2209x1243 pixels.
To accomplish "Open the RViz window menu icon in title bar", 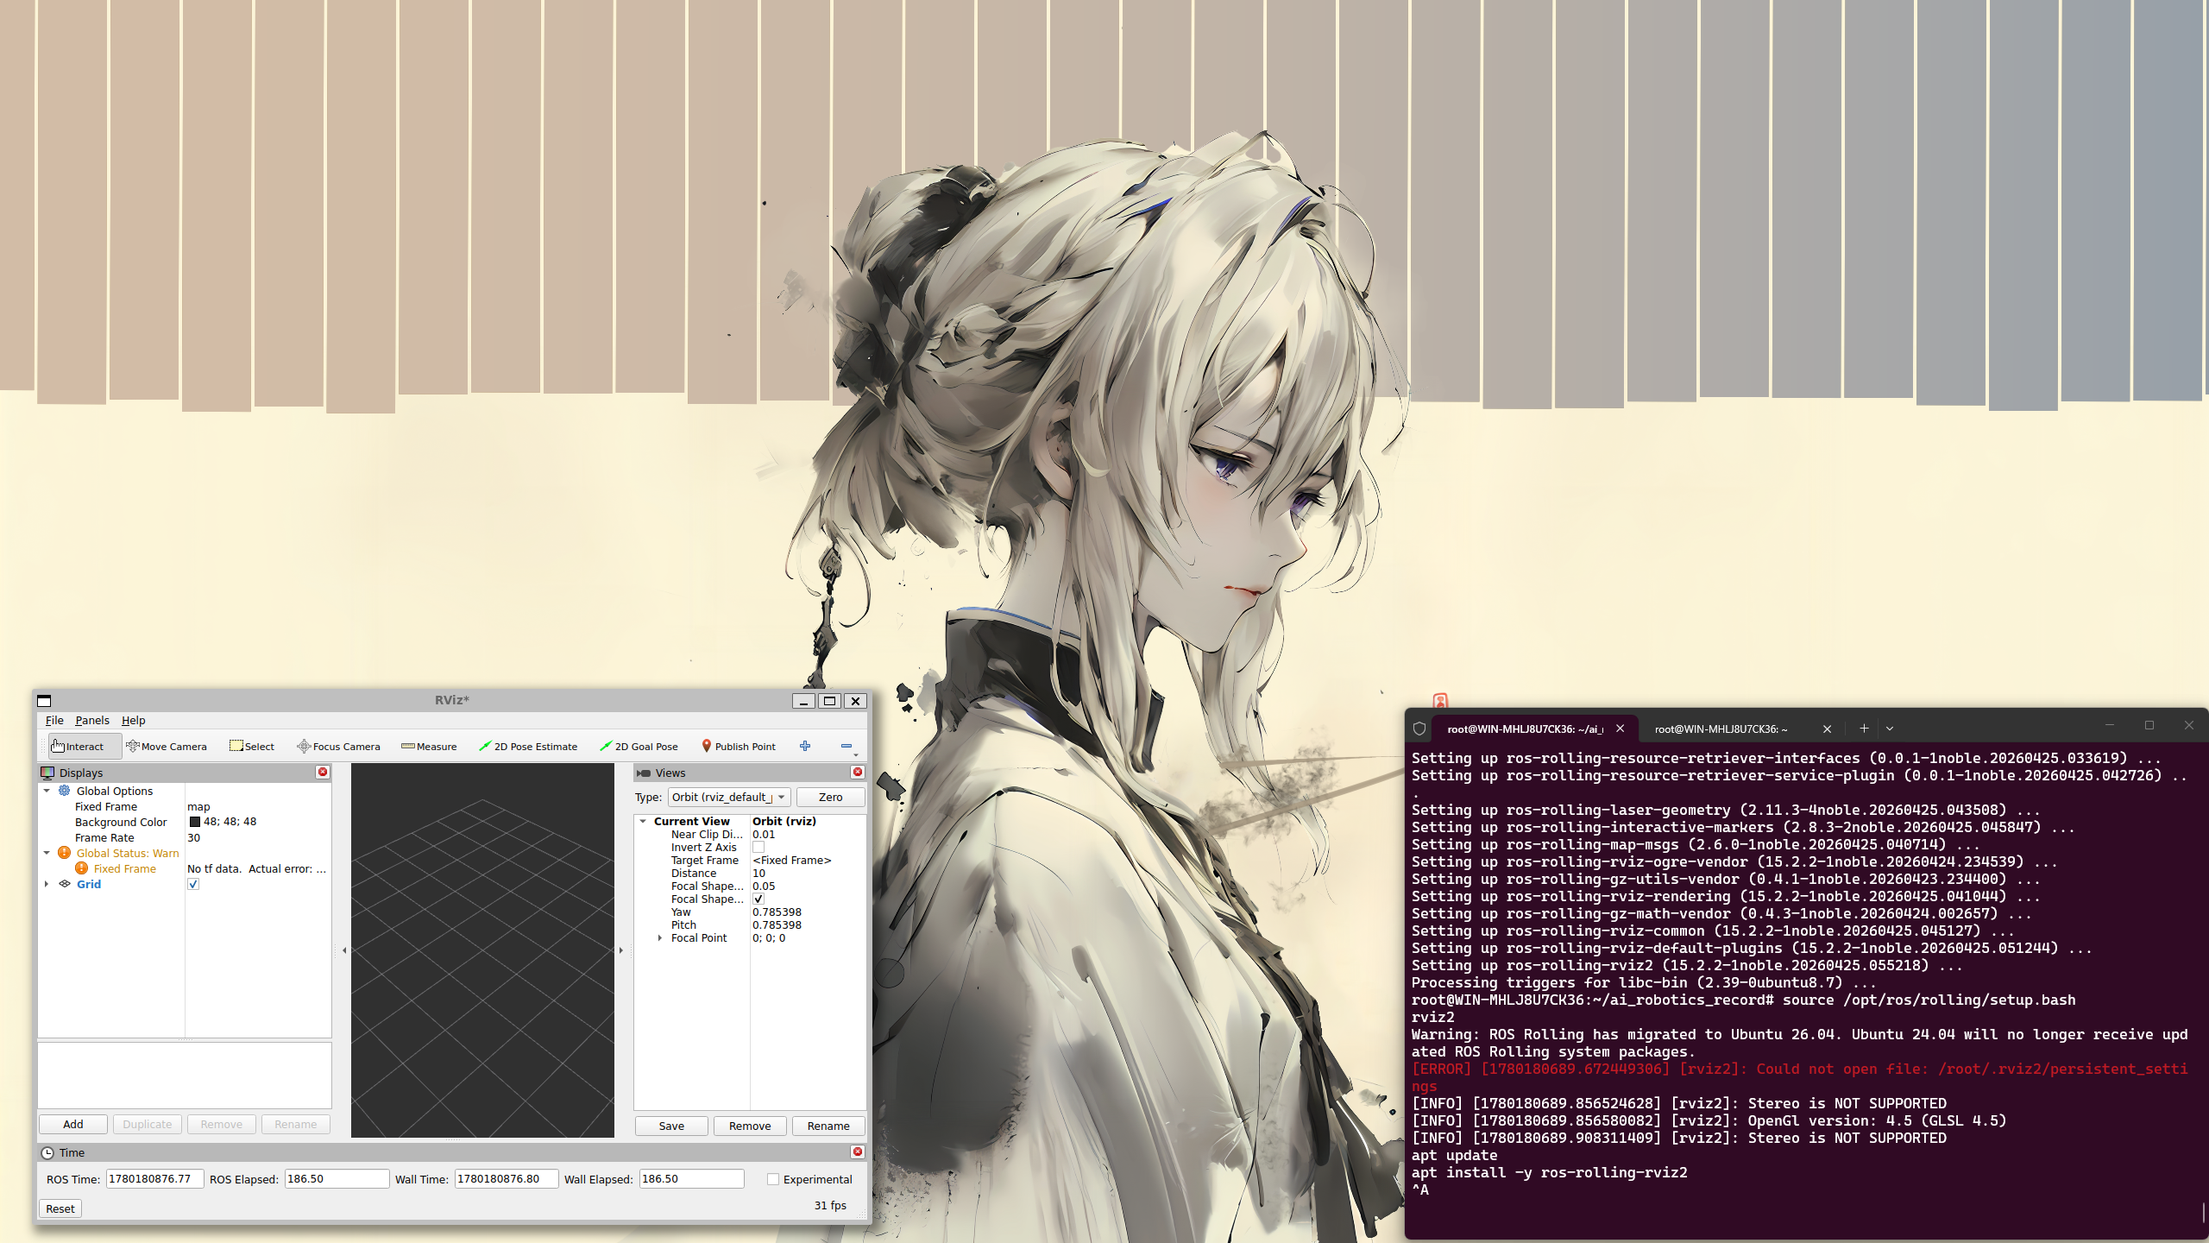I will [x=45, y=701].
